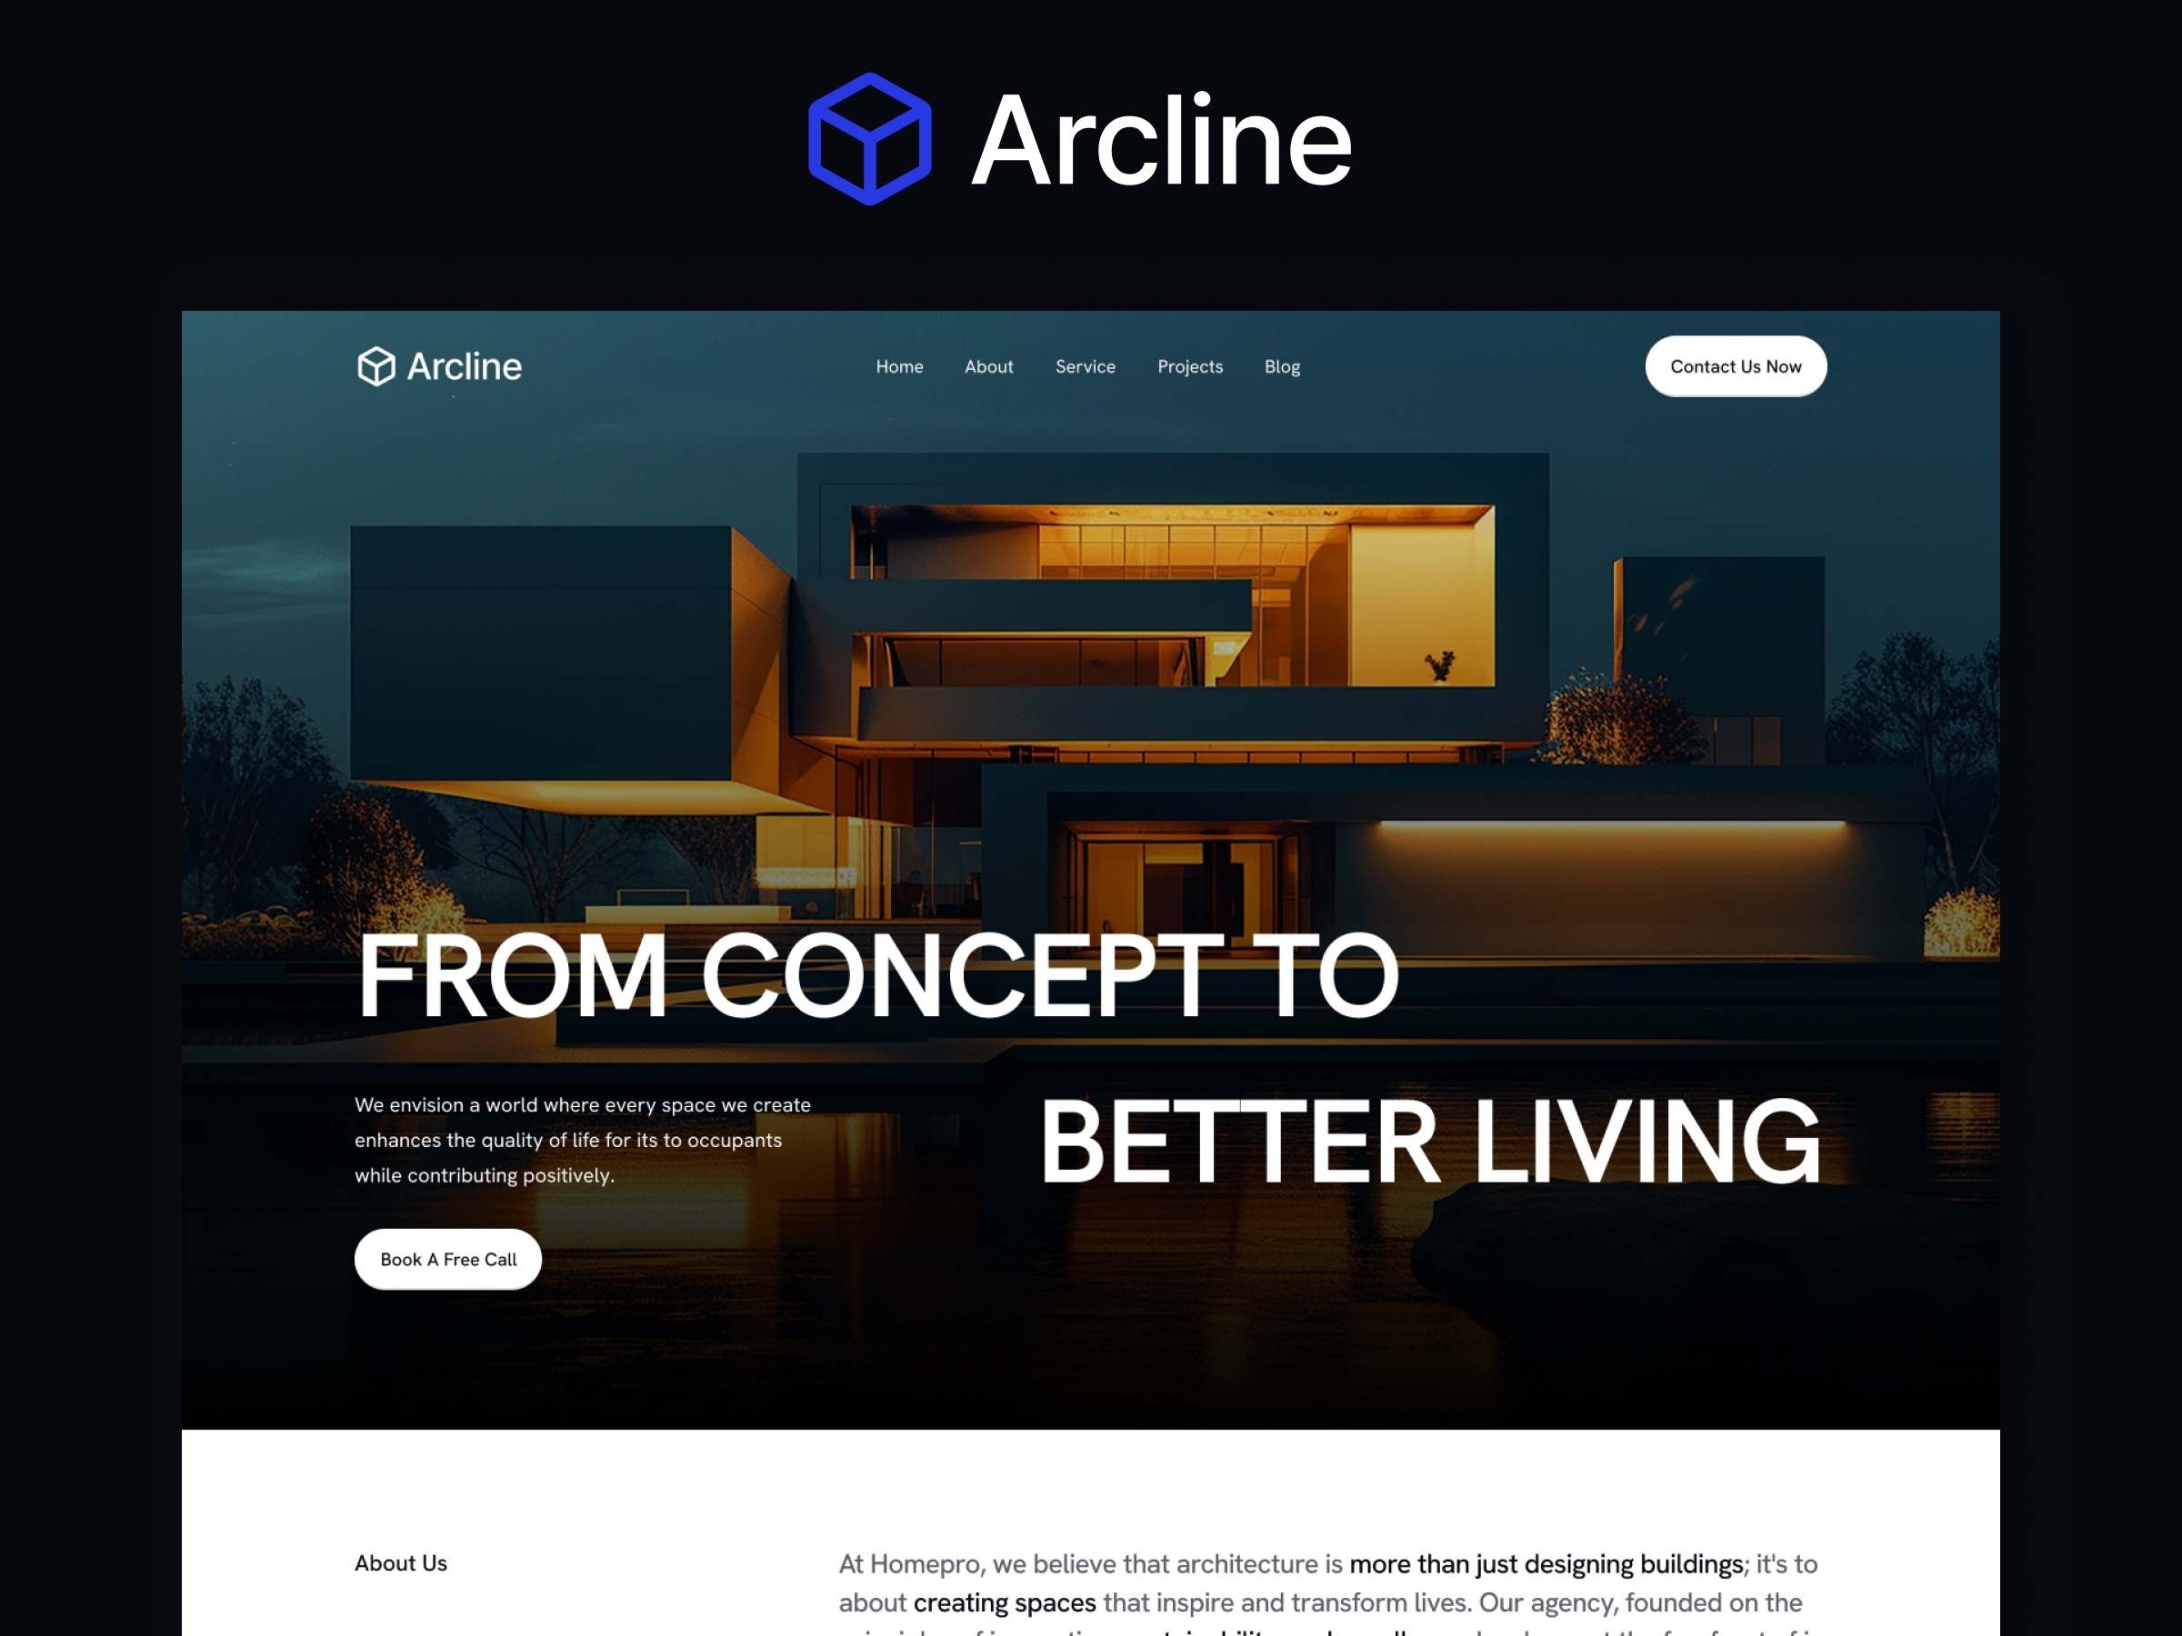Click the Contact Us Now button
Image resolution: width=2182 pixels, height=1636 pixels.
[1736, 366]
